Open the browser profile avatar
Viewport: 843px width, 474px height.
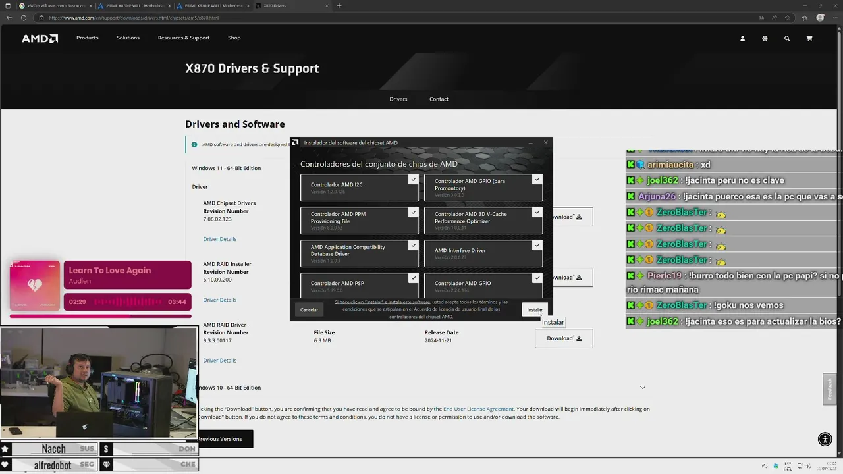click(x=820, y=18)
